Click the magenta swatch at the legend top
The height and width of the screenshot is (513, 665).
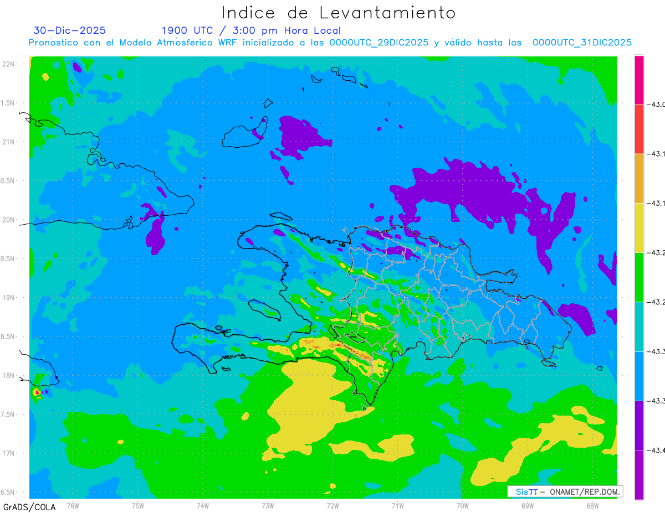(639, 80)
